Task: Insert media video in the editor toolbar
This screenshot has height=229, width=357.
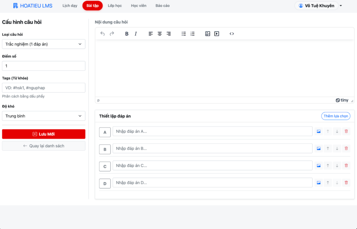Action: [217, 34]
